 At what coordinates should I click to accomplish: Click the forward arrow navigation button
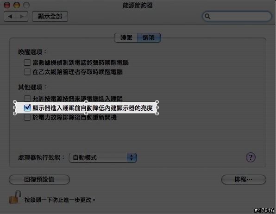pos(22,16)
